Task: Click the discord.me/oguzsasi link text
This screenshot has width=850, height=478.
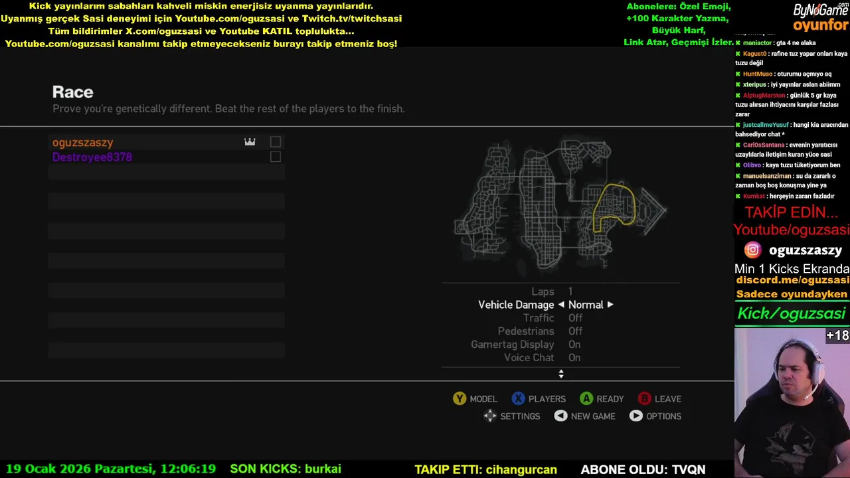Action: [792, 280]
